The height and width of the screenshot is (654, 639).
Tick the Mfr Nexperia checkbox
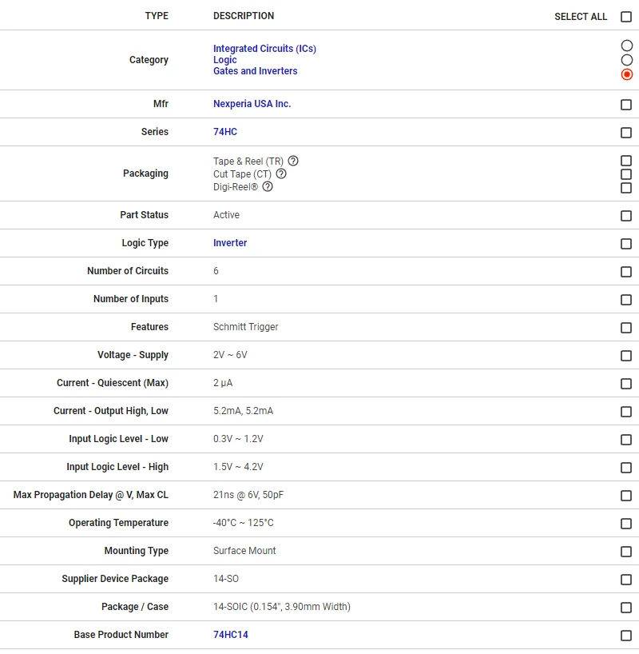tap(626, 105)
